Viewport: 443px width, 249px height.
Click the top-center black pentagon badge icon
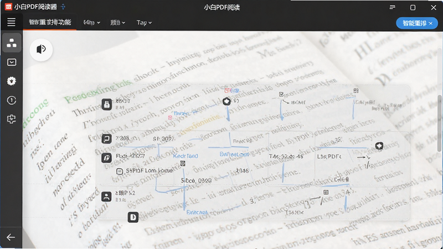(226, 101)
